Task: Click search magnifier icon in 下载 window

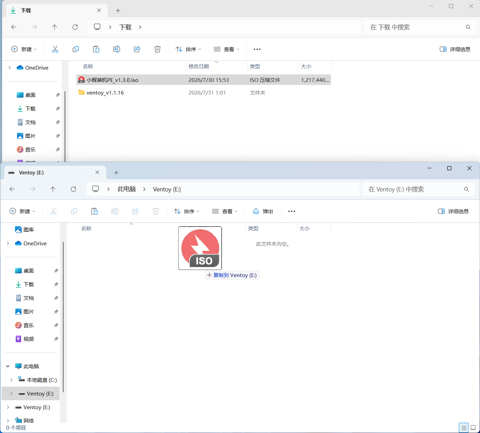Action: [x=468, y=27]
